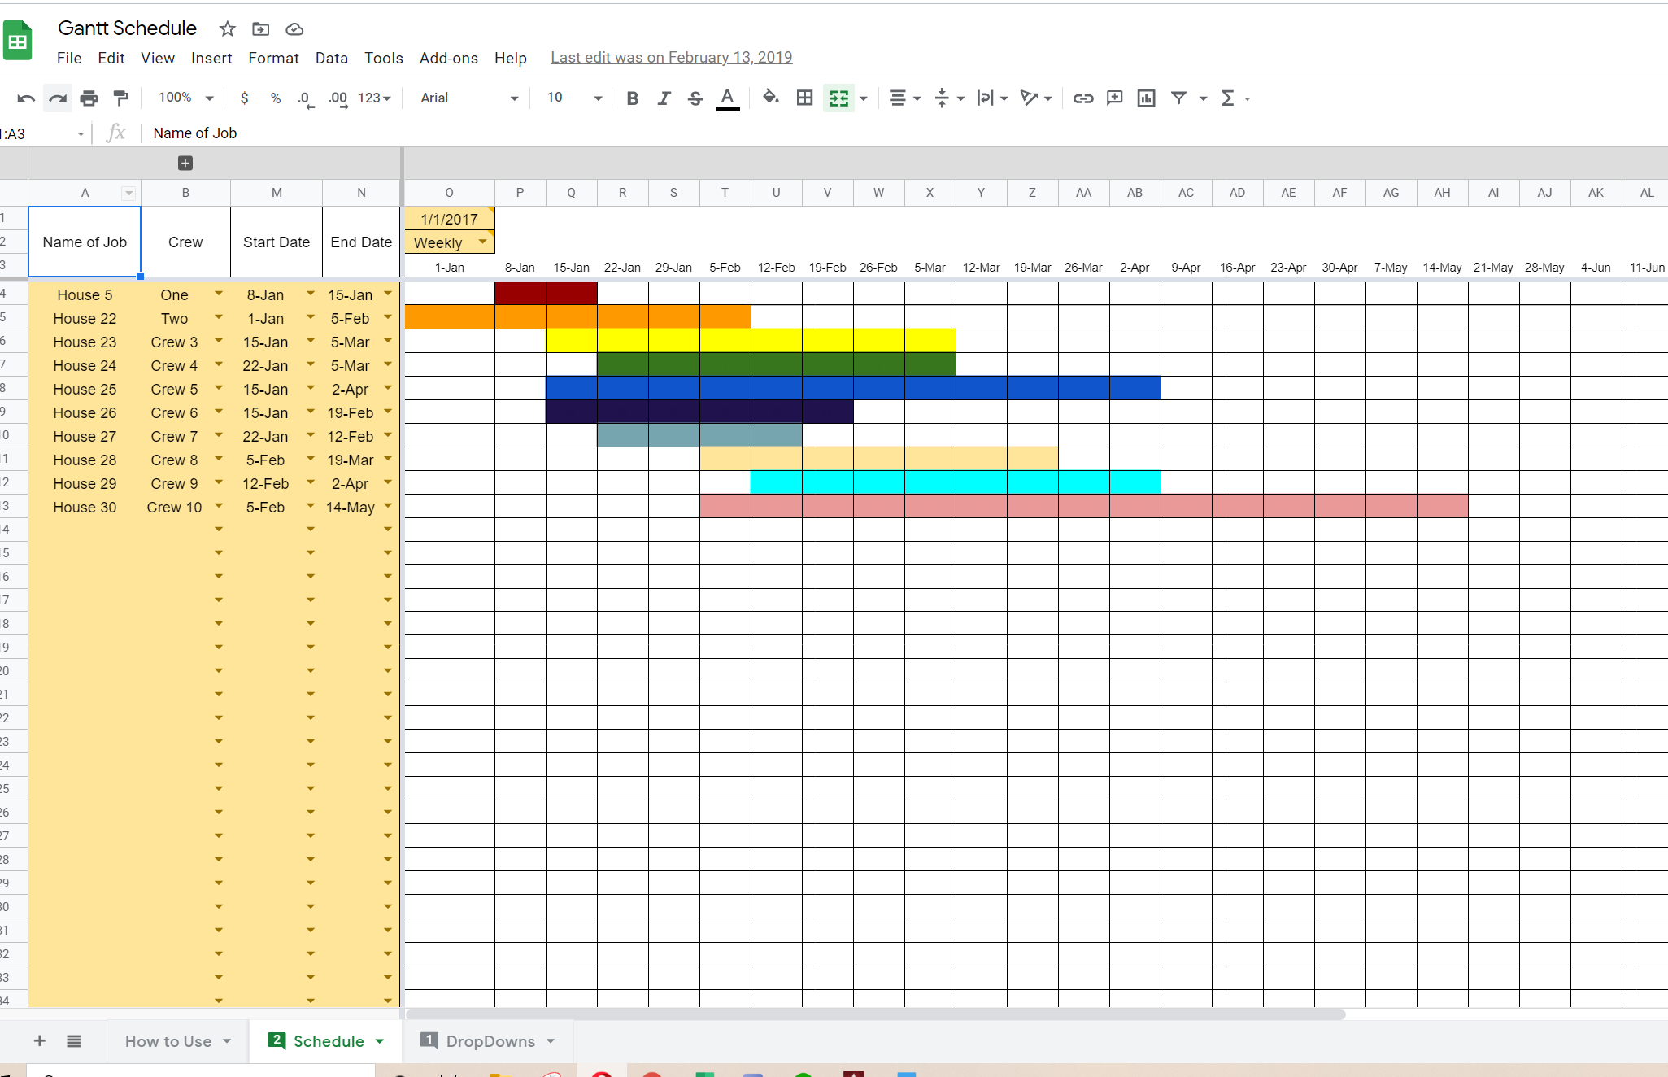1668x1077 pixels.
Task: Check the cloud save status icon
Action: (294, 29)
